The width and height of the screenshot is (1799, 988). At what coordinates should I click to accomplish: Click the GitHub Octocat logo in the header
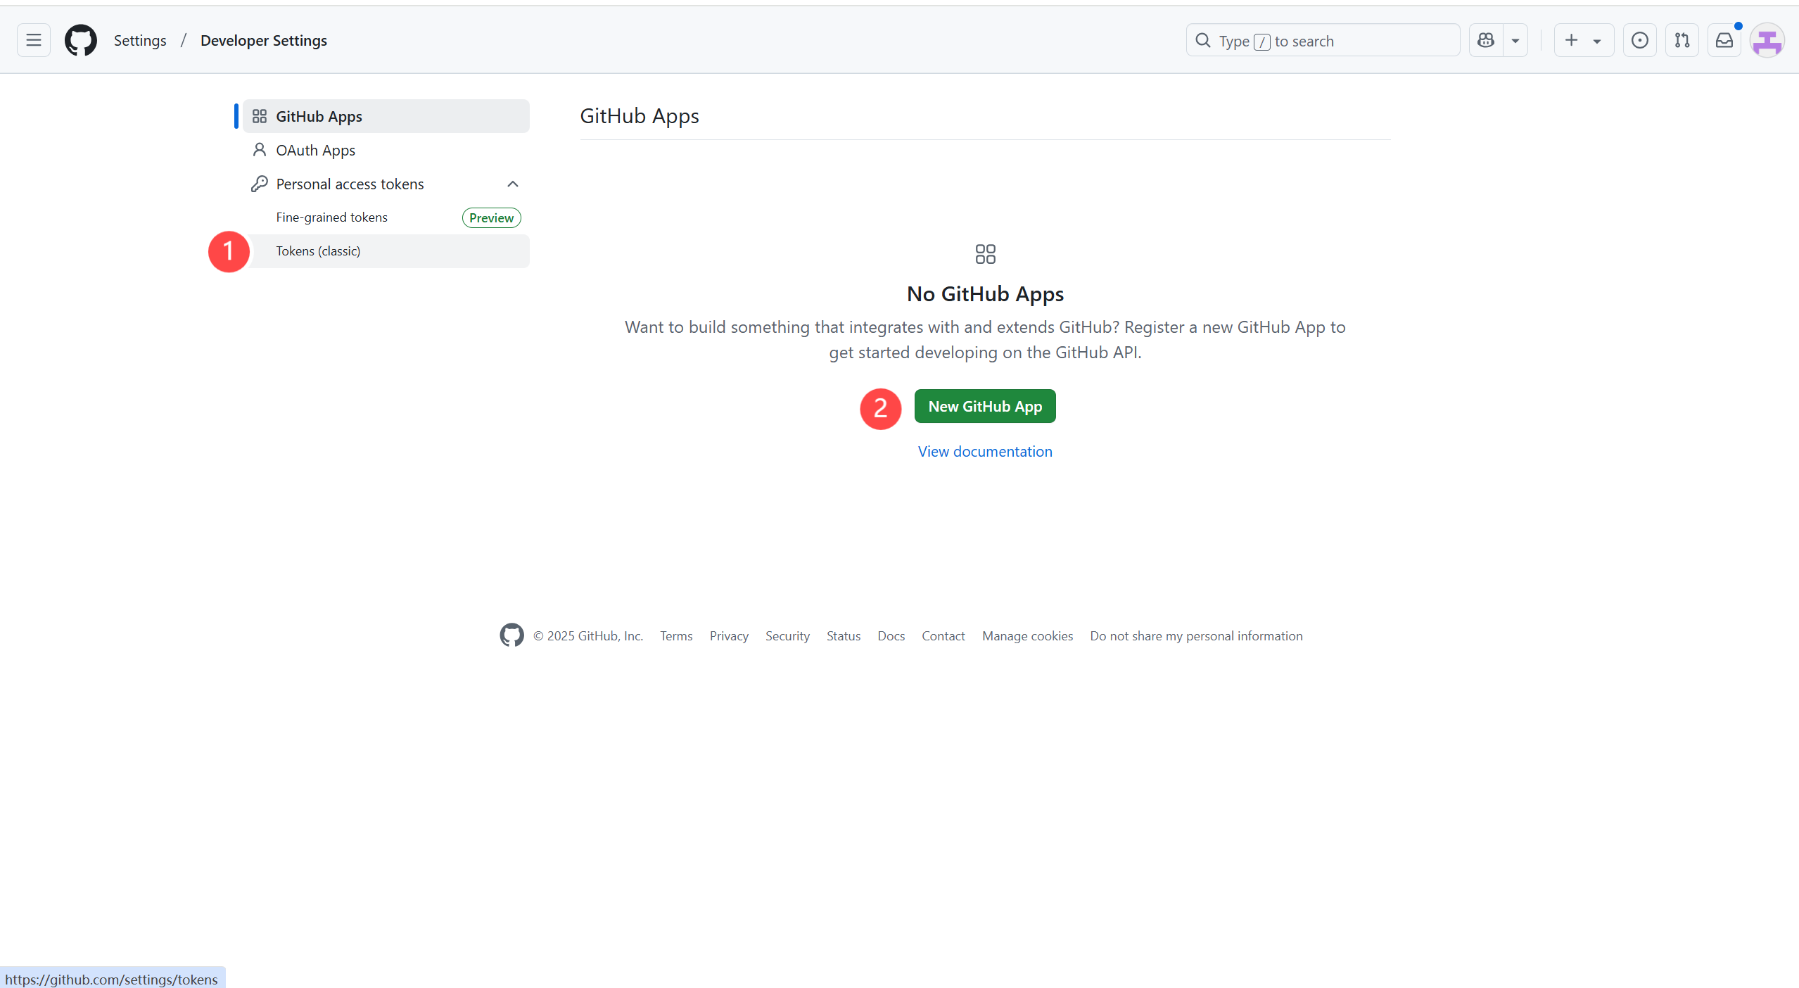[x=81, y=40]
